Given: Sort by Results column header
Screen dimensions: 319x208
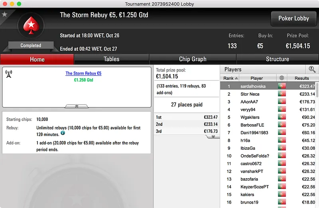Looking at the screenshot, I should click(302, 78).
